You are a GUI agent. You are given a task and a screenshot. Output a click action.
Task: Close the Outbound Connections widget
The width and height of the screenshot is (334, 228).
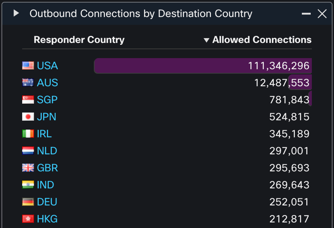pos(322,14)
